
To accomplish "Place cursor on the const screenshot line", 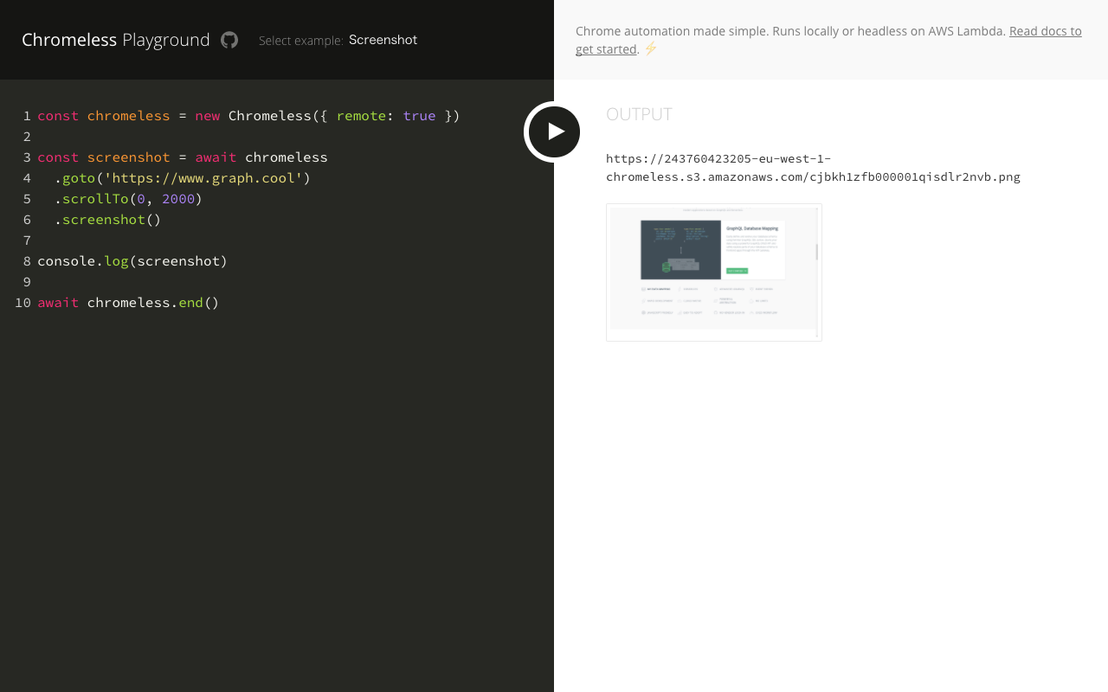I will 183,157.
